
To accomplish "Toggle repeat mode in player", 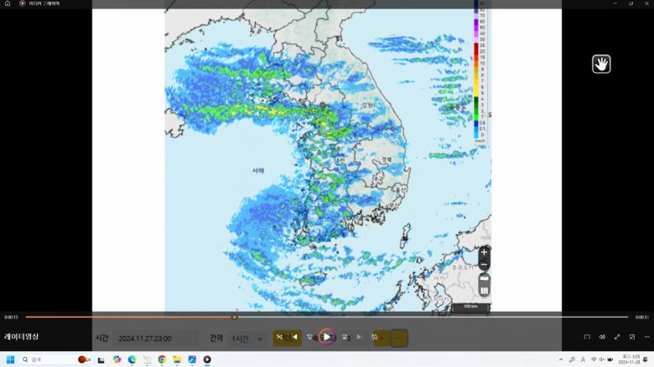I will click(x=375, y=337).
